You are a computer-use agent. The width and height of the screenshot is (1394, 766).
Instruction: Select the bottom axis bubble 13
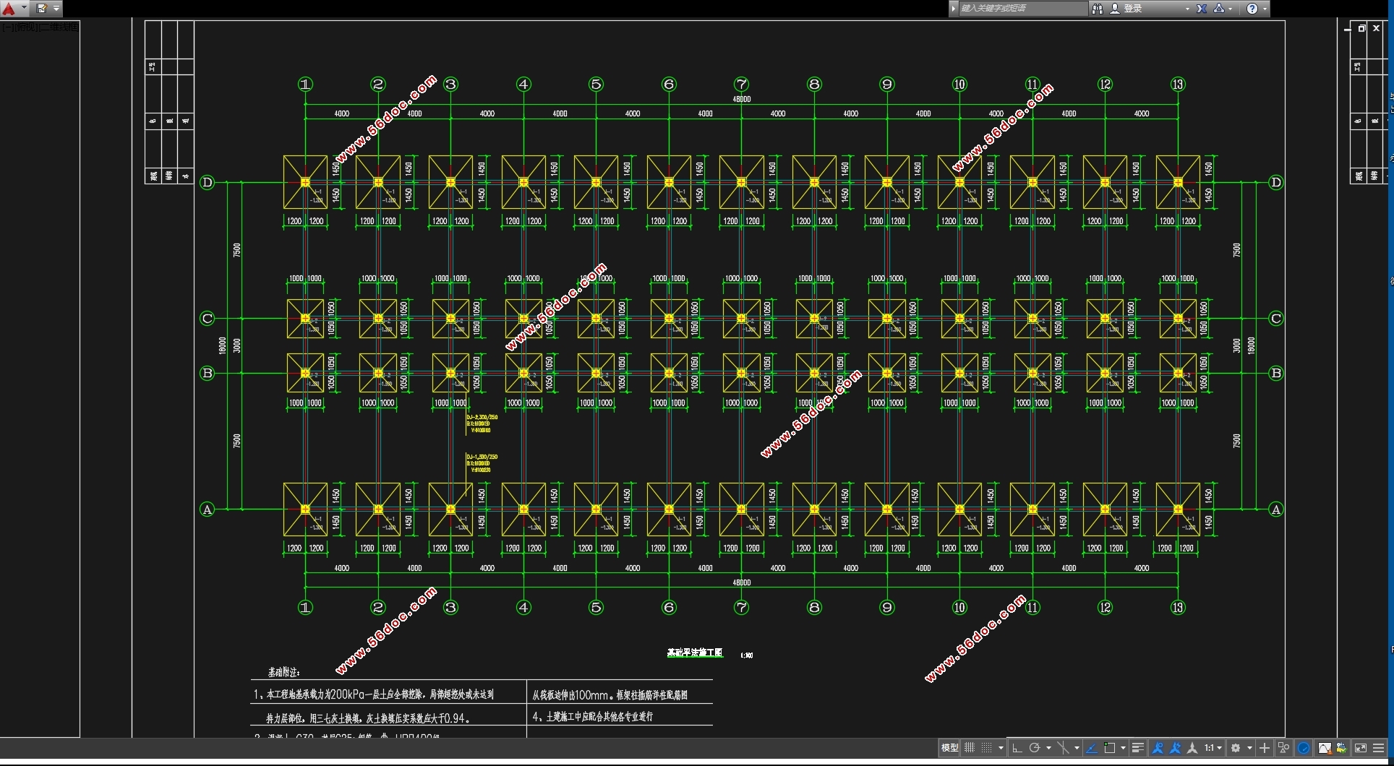coord(1178,607)
